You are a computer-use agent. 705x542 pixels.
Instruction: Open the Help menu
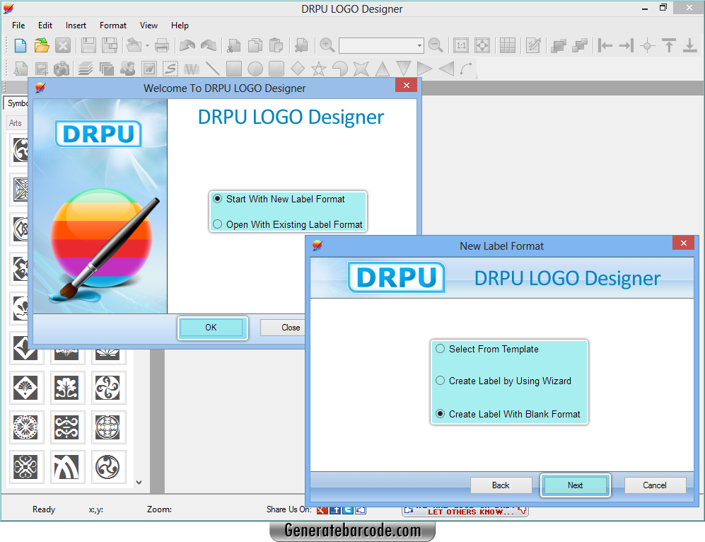[x=180, y=25]
